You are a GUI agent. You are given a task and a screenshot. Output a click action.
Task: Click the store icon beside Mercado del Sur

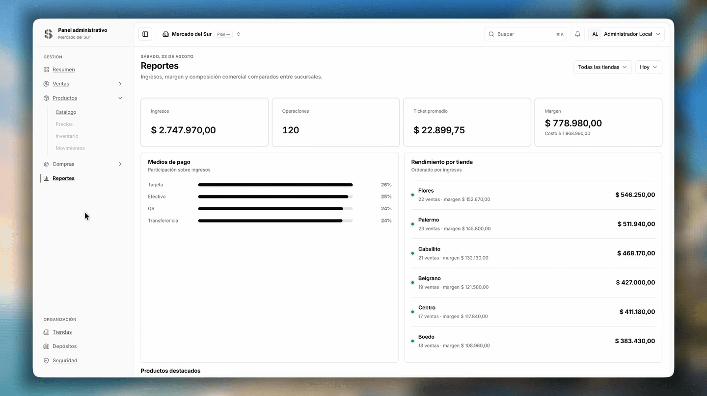pyautogui.click(x=166, y=34)
